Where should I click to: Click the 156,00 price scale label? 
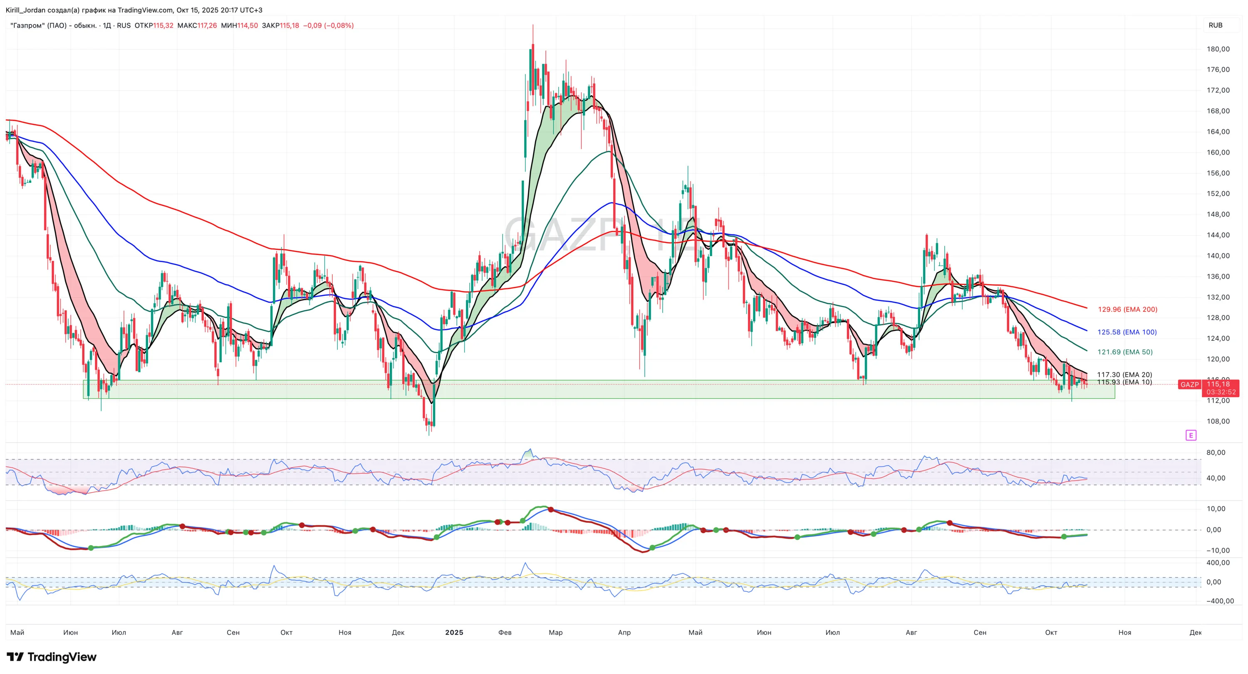(1218, 173)
